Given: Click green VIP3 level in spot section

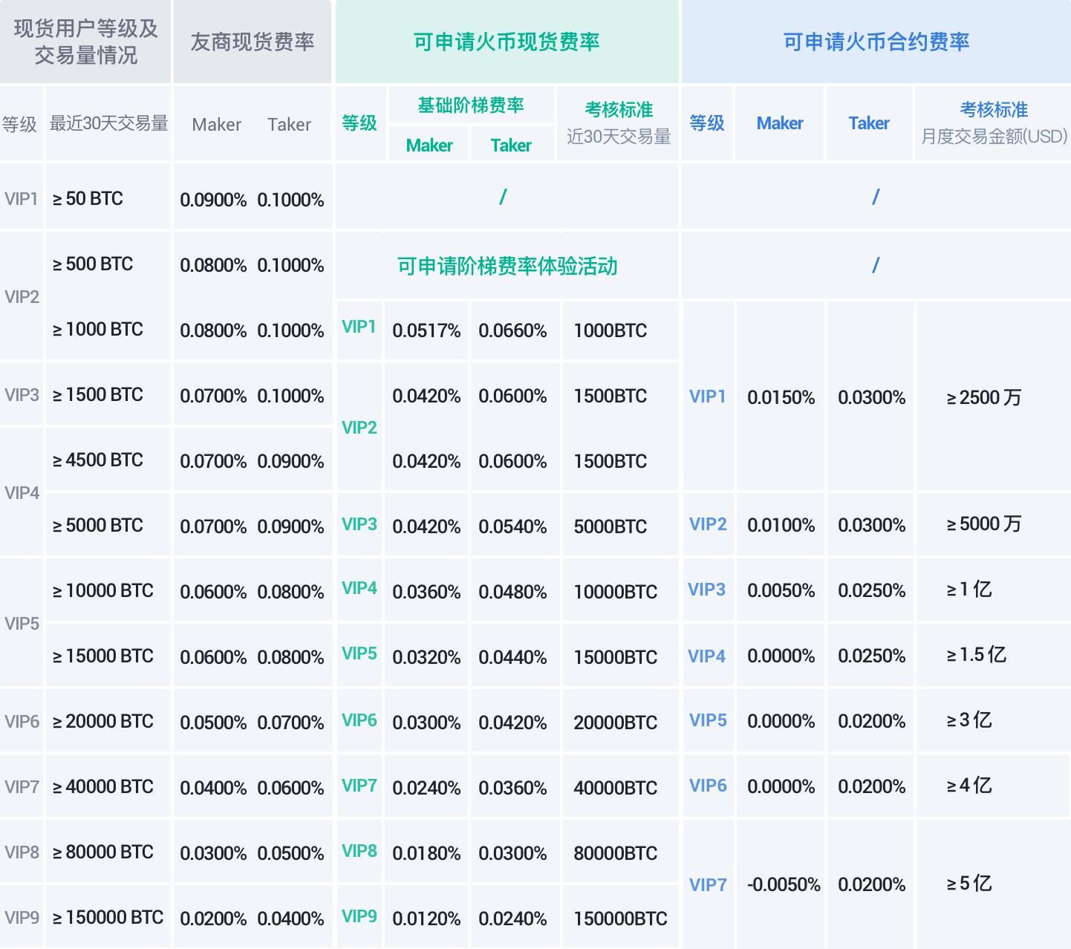Looking at the screenshot, I should [359, 524].
